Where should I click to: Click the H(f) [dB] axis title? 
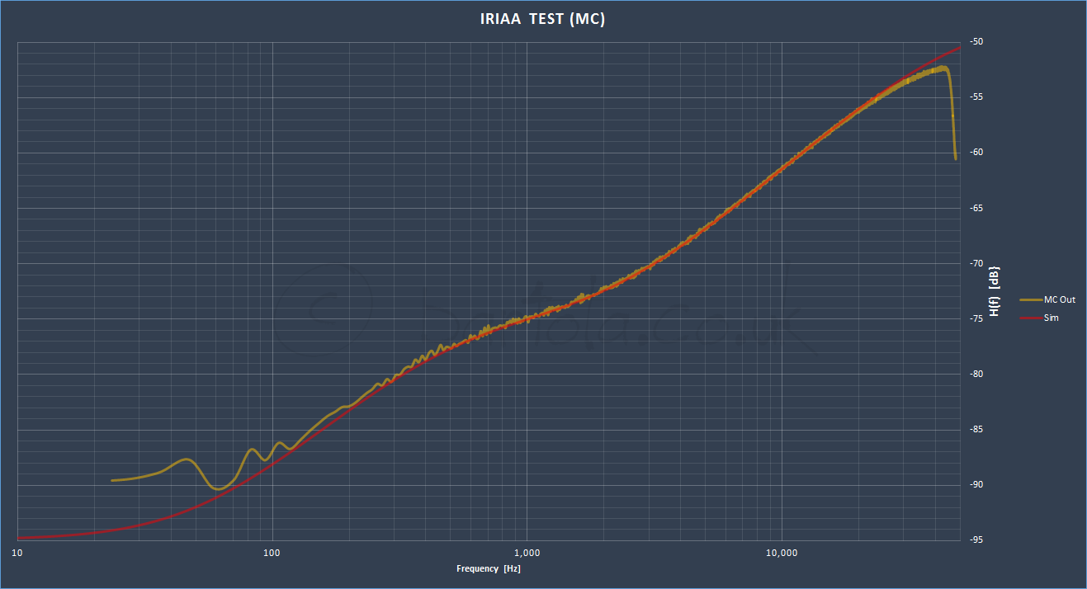pyautogui.click(x=995, y=291)
